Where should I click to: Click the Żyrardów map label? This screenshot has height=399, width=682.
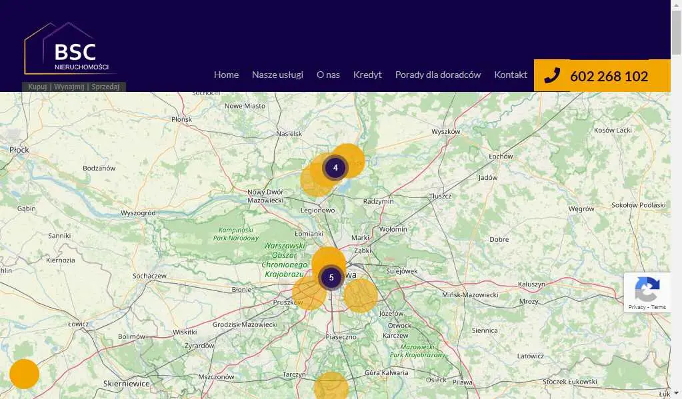coord(199,346)
